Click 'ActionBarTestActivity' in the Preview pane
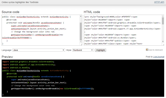 tap(28, 71)
